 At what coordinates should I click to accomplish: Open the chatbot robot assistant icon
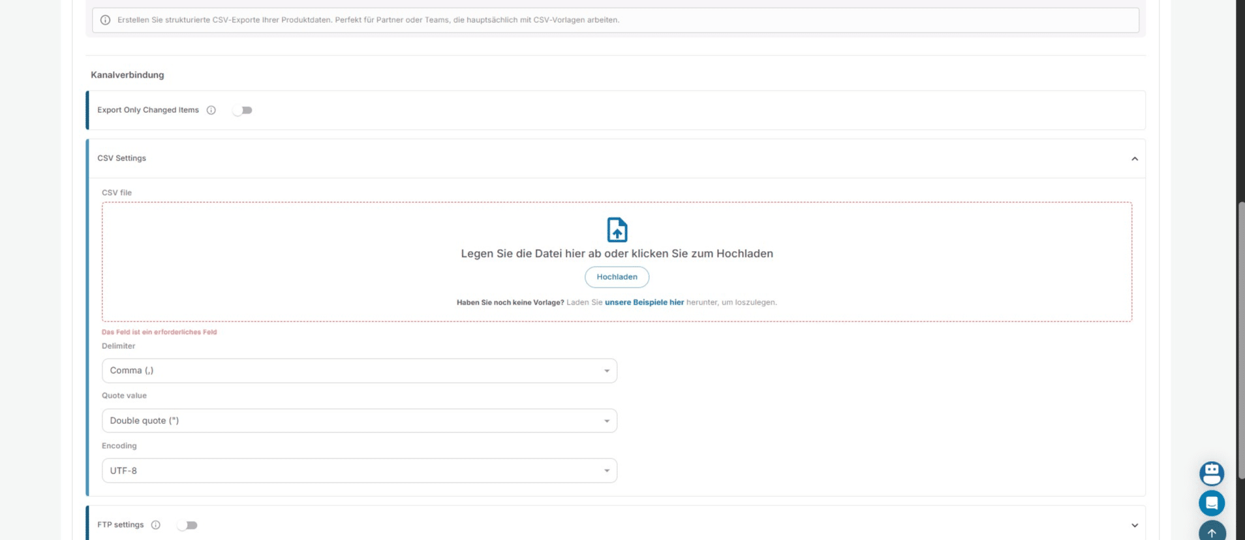(1211, 473)
